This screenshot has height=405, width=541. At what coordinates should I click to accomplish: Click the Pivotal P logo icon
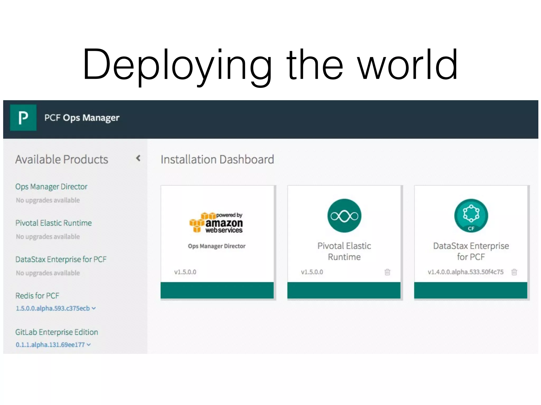[23, 118]
